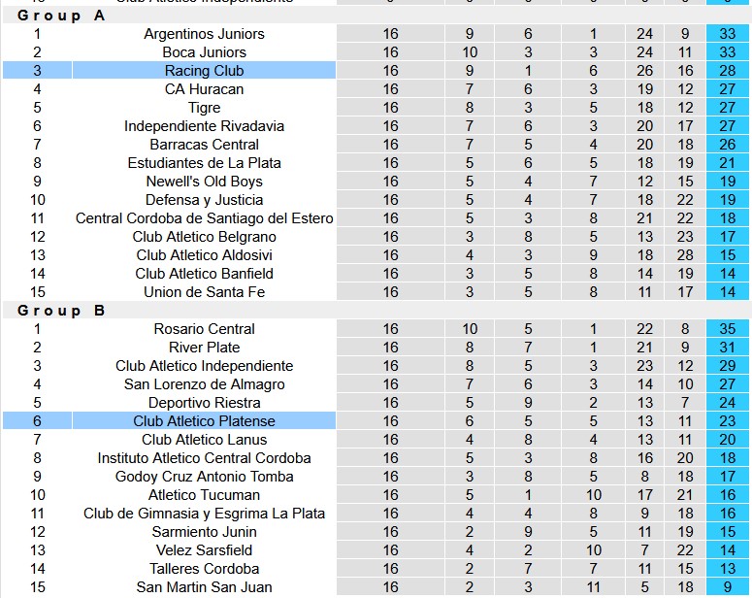
Task: Select the Rosario Central team name
Action: pos(204,329)
